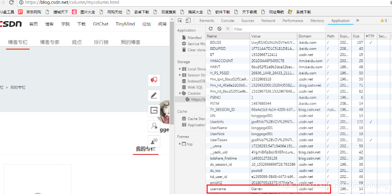The height and width of the screenshot is (194, 392).
Task: Sort cookies by the Domain column header
Action: click(x=312, y=36)
